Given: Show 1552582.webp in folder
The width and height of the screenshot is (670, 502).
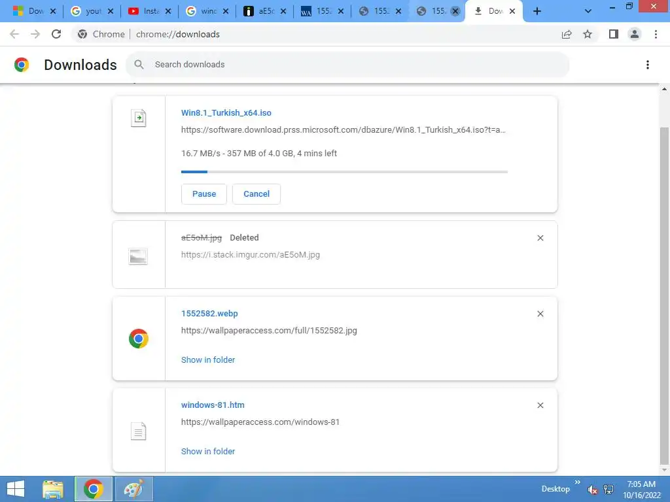Looking at the screenshot, I should pos(208,360).
